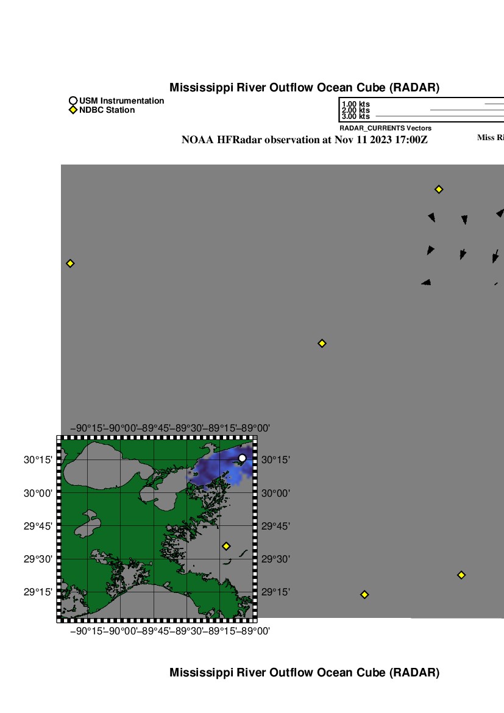
Task: Select NDBC diamond at lower right of gray map
Action: coord(461,575)
